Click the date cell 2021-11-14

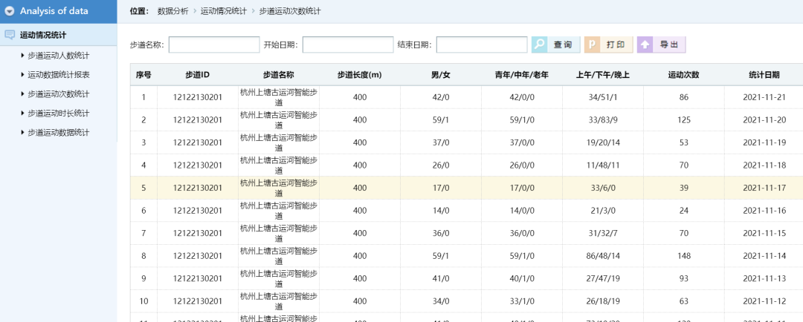click(x=764, y=255)
